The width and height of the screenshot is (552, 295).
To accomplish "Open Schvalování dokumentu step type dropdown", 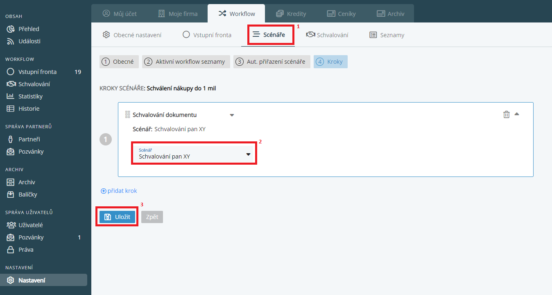I will coord(231,115).
